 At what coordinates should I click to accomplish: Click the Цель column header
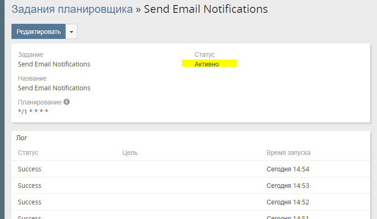130,153
